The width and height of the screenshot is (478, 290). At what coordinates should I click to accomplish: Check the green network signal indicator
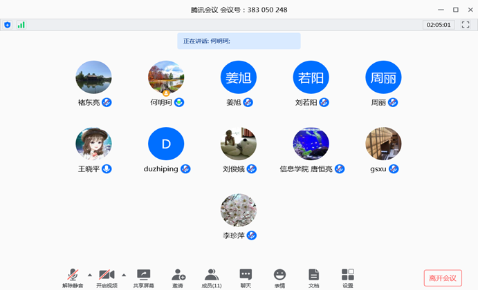(21, 25)
